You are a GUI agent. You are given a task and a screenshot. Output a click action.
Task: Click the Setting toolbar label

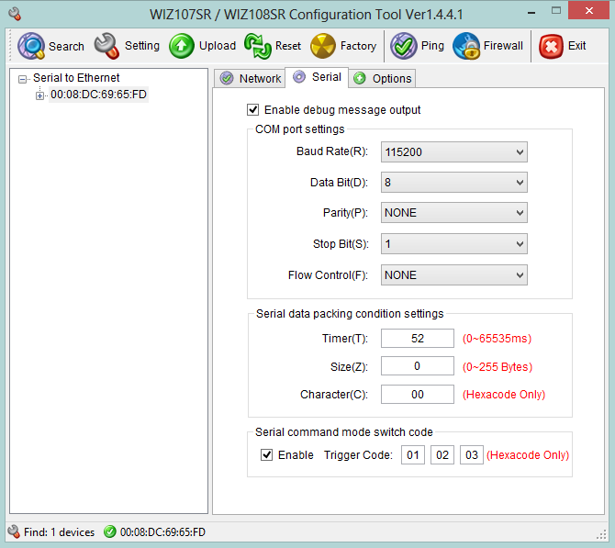pyautogui.click(x=142, y=46)
